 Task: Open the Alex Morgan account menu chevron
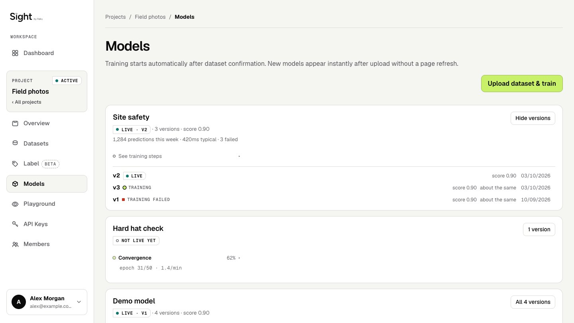[x=79, y=302]
